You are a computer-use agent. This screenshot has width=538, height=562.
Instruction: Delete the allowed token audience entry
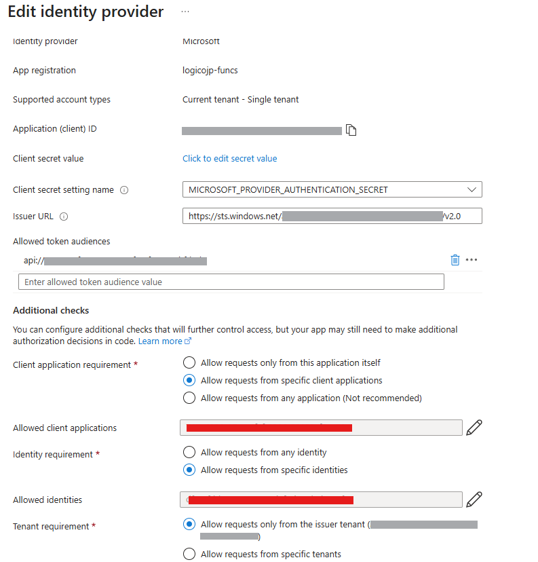(455, 260)
